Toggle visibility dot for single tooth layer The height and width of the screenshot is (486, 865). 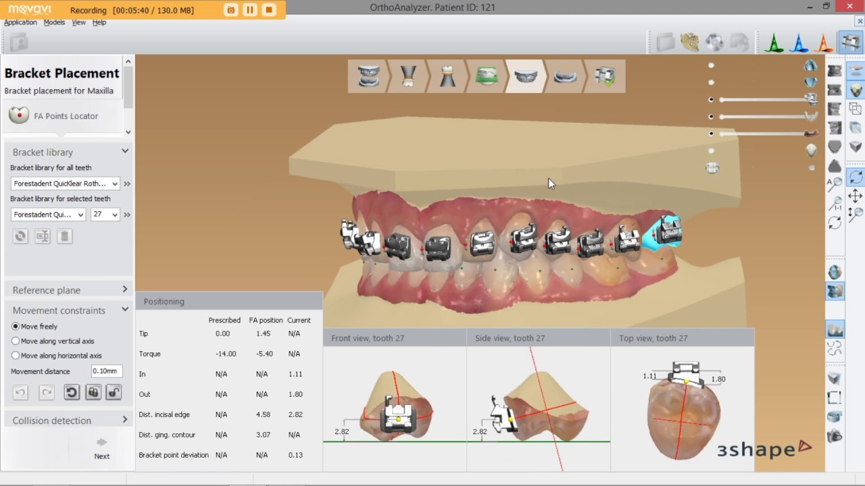711,151
